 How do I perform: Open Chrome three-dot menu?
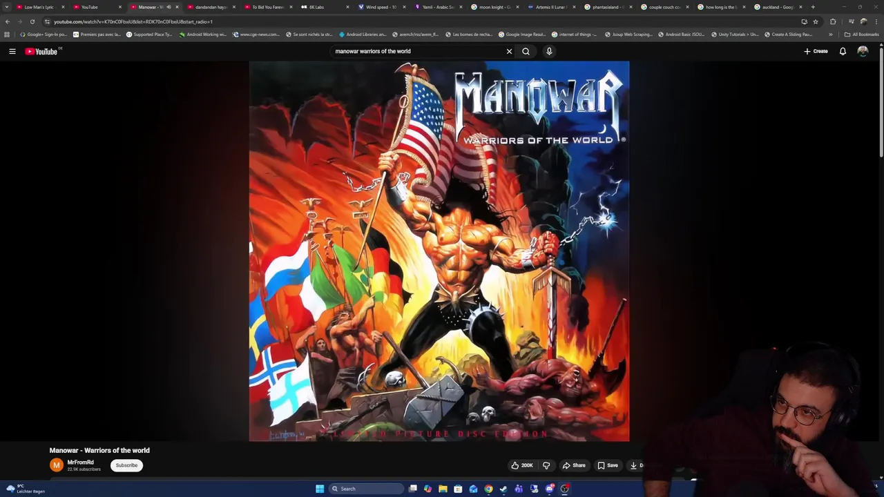coord(876,21)
